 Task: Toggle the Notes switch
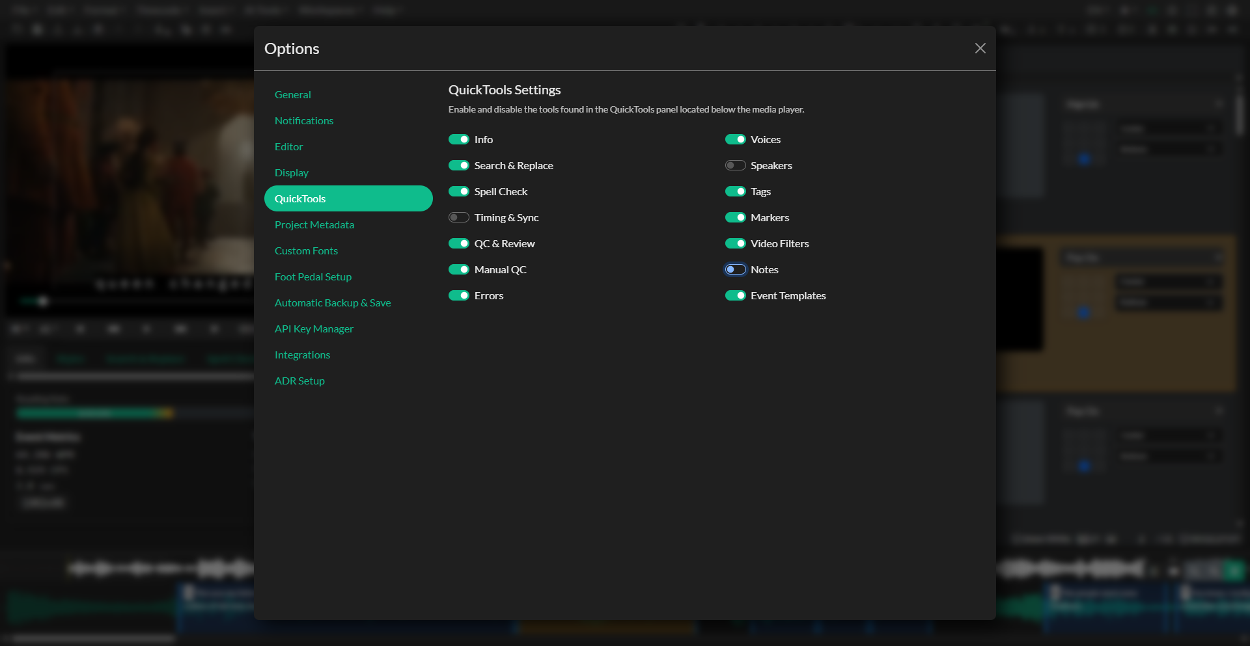pos(736,269)
